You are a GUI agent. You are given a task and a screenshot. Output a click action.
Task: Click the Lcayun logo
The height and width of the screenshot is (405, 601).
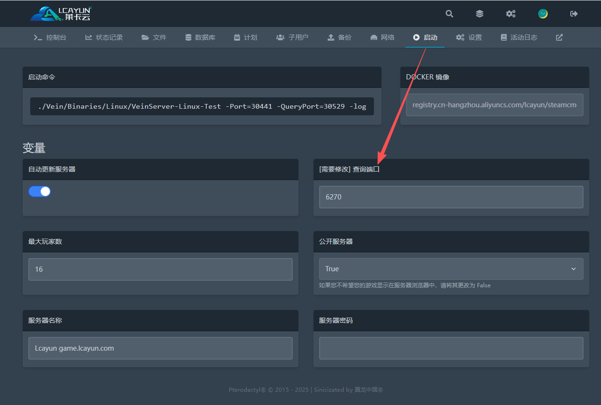click(x=61, y=14)
